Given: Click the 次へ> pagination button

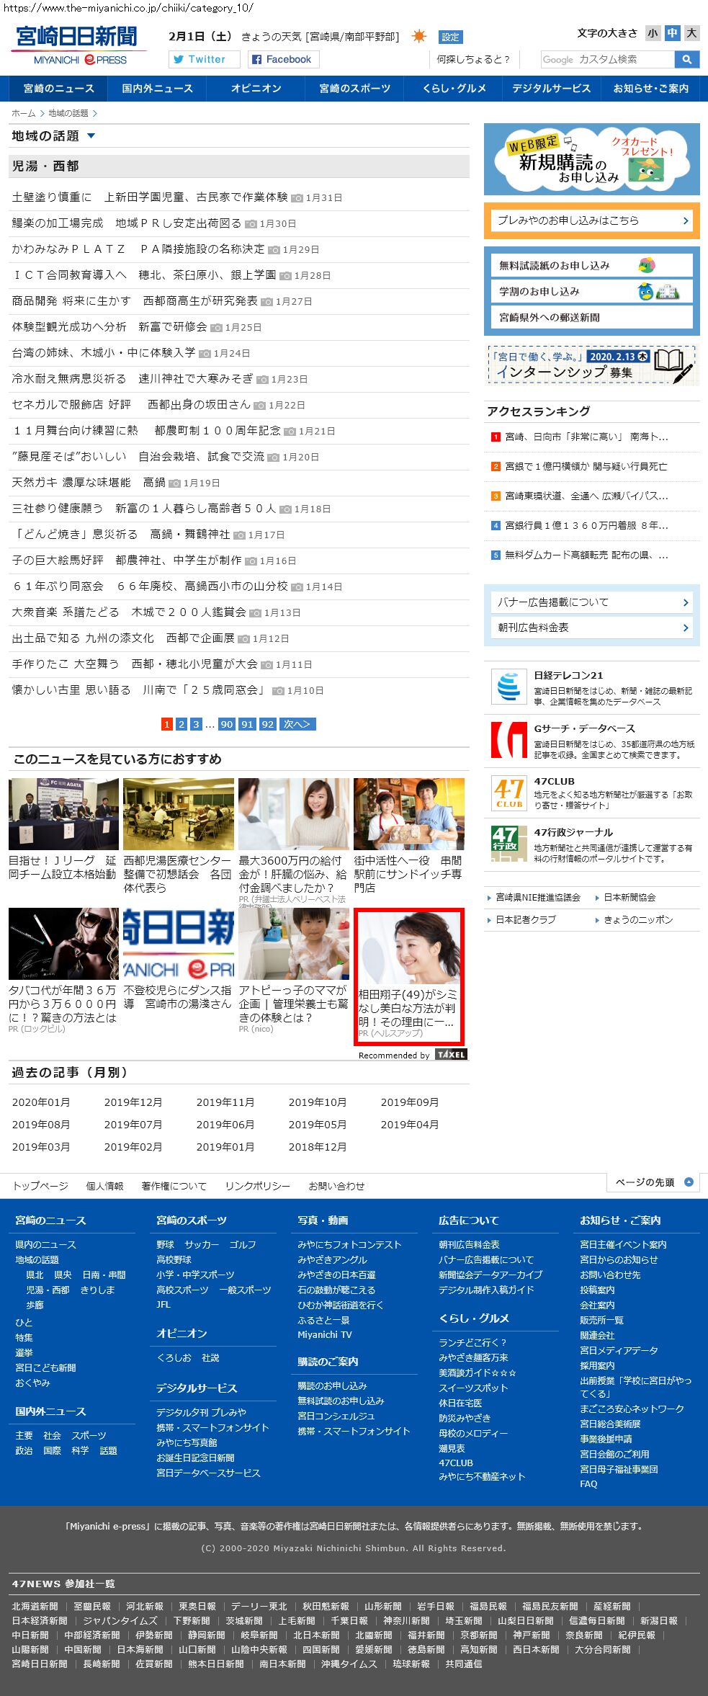Looking at the screenshot, I should pyautogui.click(x=297, y=724).
